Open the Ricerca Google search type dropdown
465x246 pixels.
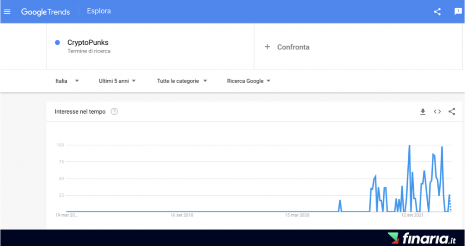pos(248,81)
